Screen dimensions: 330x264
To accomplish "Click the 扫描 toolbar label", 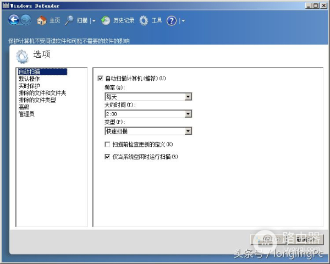I will pos(82,20).
